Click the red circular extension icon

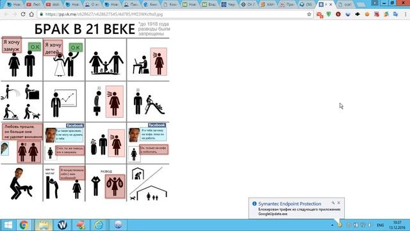click(338, 14)
